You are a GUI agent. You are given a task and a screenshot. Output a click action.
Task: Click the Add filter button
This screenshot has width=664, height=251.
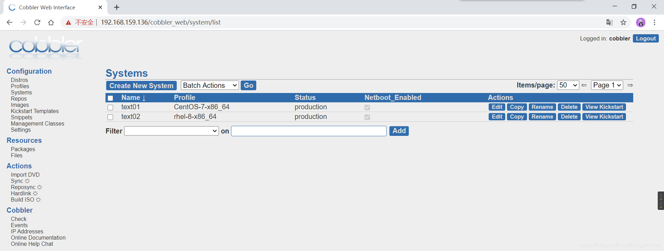[399, 131]
